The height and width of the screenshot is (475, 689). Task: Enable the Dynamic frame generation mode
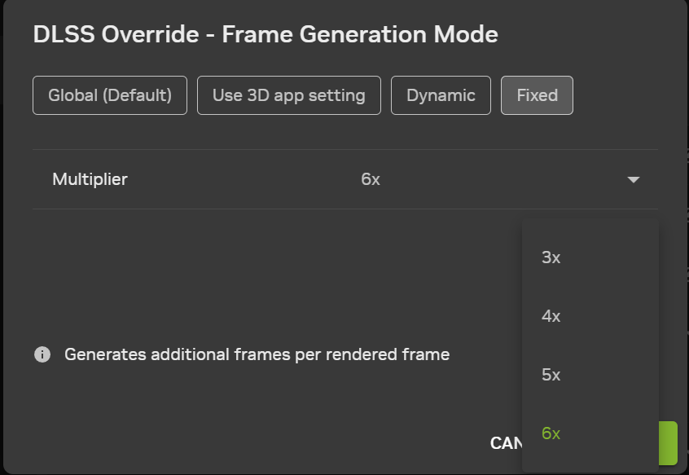click(x=441, y=95)
